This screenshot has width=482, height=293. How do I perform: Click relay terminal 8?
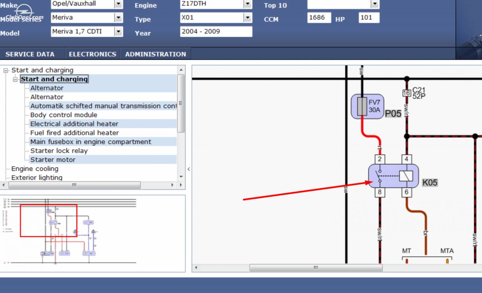(x=380, y=193)
